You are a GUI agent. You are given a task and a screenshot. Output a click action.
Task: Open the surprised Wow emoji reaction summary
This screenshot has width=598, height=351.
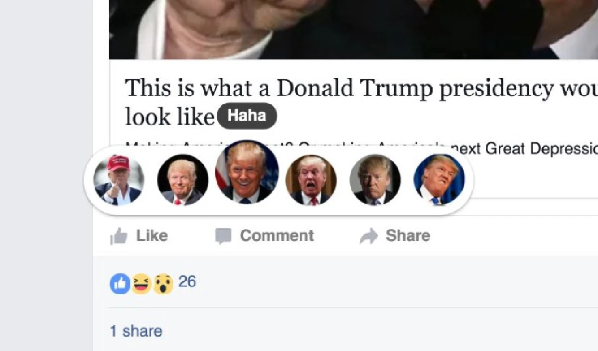coord(163,284)
